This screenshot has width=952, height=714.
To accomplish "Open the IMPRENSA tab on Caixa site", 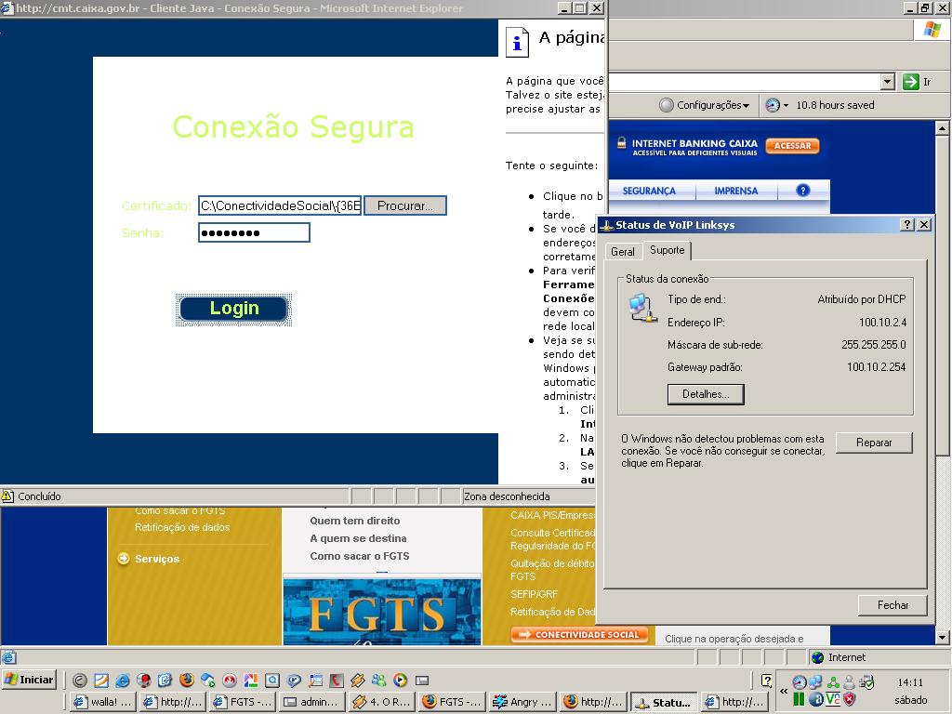I will click(736, 191).
